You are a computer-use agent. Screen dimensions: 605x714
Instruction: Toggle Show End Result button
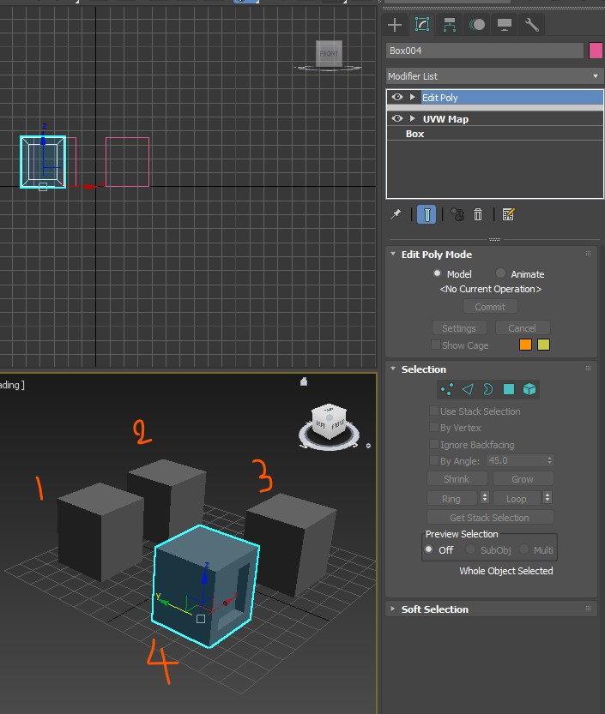point(427,214)
